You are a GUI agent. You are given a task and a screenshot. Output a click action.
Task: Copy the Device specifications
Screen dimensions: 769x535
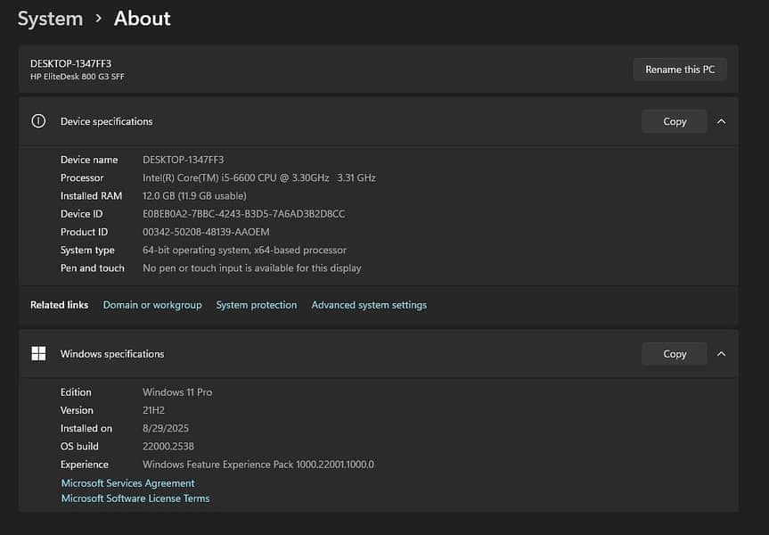[675, 121]
